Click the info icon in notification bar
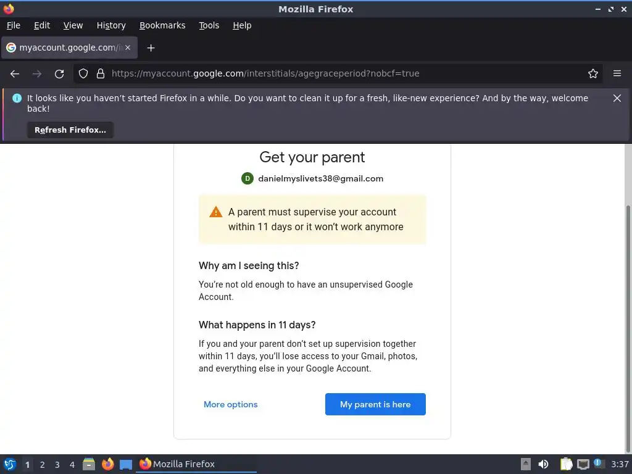This screenshot has height=474, width=632. click(x=17, y=98)
